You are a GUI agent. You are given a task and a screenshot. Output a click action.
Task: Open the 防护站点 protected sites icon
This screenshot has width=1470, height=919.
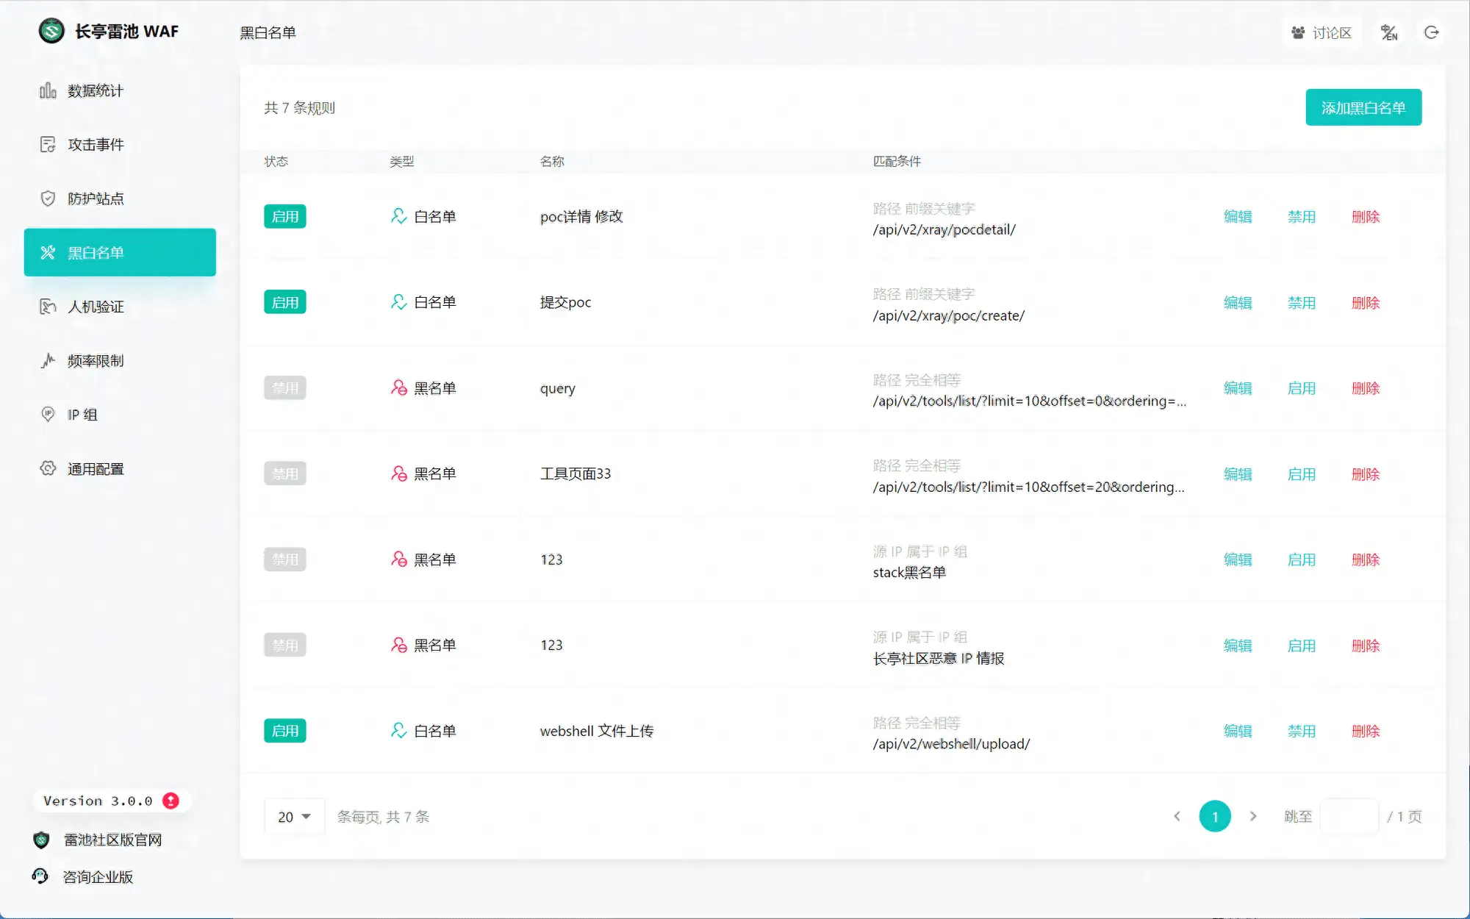47,199
